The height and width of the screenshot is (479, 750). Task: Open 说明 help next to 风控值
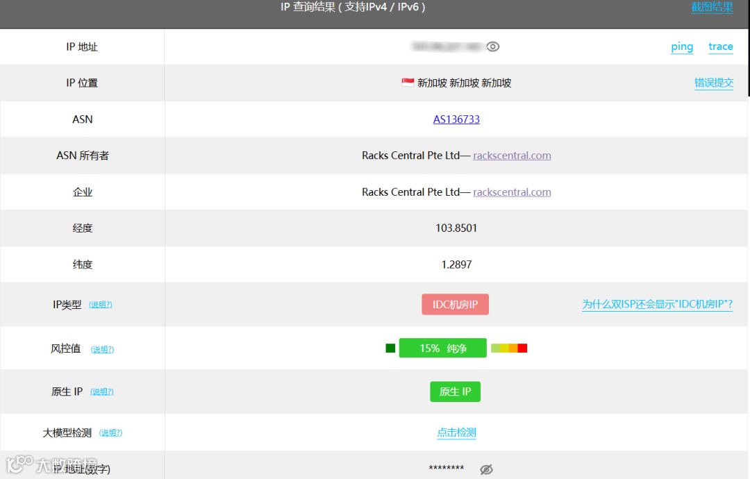click(102, 349)
